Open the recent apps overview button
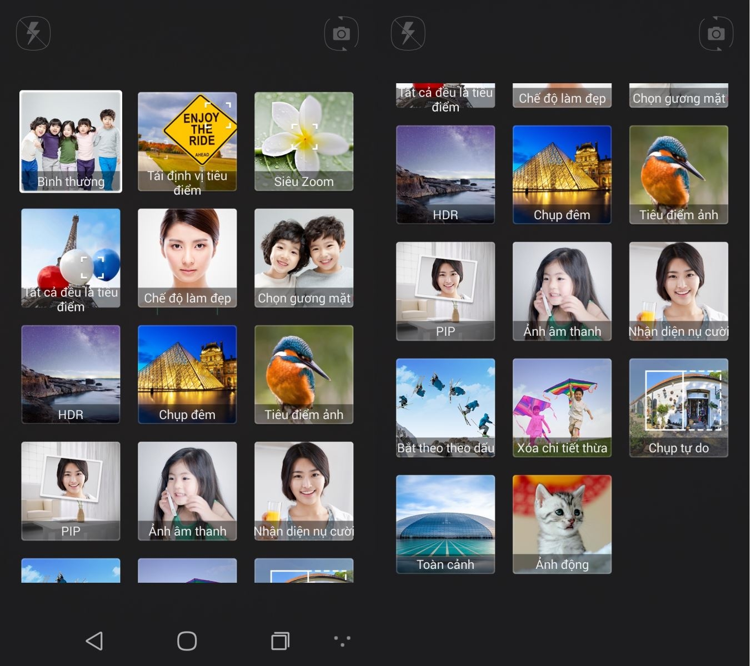Image resolution: width=751 pixels, height=666 pixels. click(280, 641)
